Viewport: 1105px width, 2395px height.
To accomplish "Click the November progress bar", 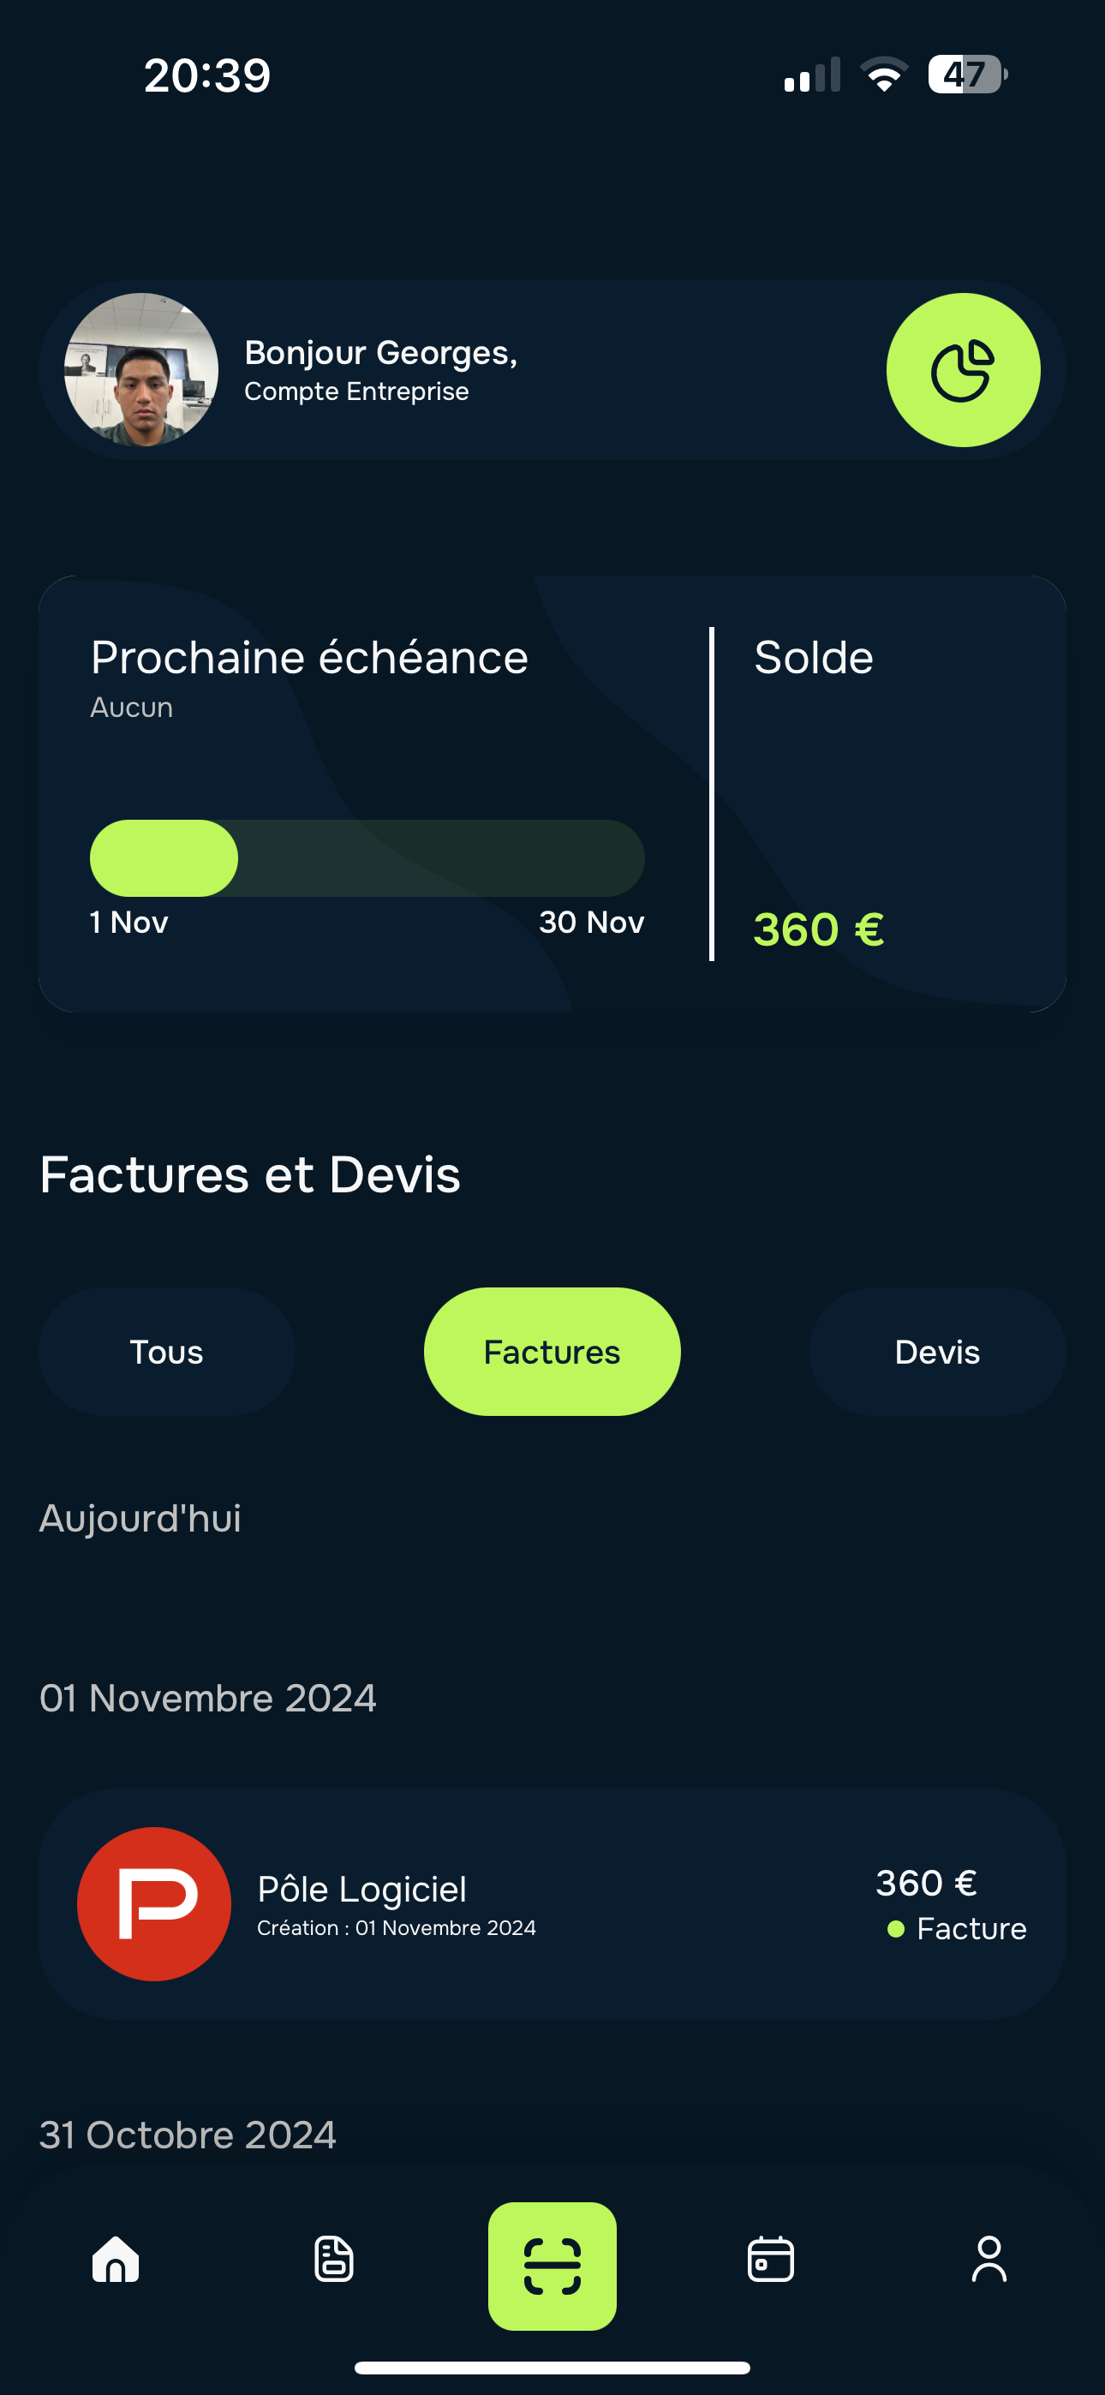I will coord(367,858).
